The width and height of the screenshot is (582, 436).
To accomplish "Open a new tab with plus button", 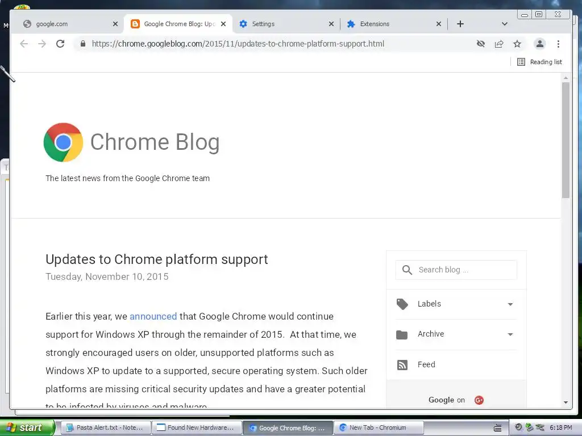I will 460,24.
